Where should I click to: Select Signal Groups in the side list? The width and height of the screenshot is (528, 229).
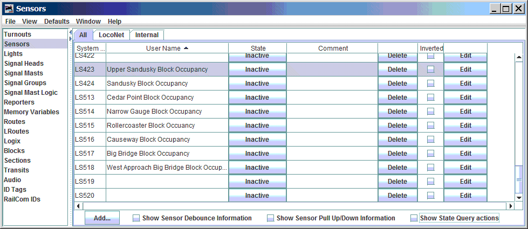(25, 83)
